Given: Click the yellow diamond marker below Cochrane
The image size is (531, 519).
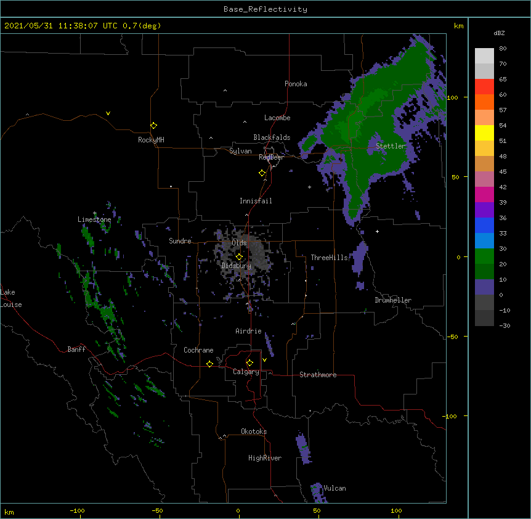Looking at the screenshot, I should (x=209, y=364).
